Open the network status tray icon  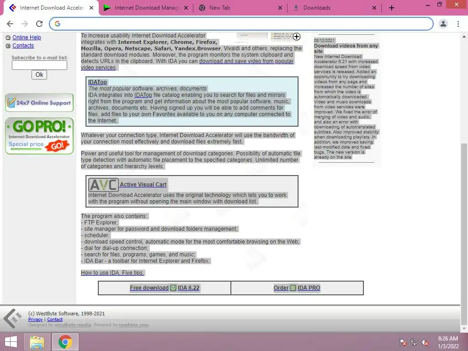[414, 342]
